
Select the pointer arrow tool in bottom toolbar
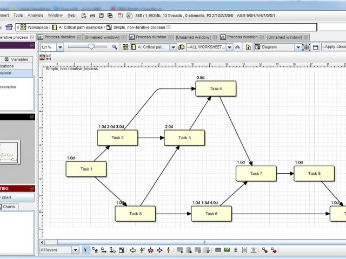point(85,250)
